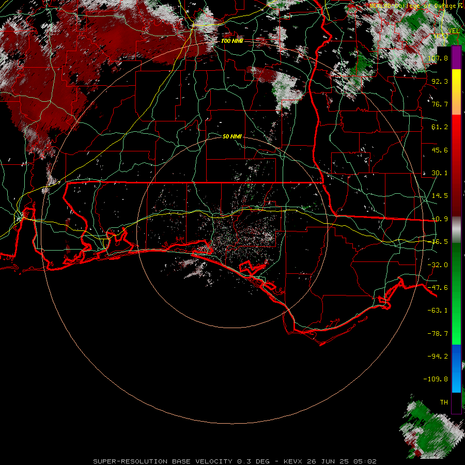This screenshot has height=465, width=465.
Task: Click the "45.6" velocity scale value
Action: (440, 150)
